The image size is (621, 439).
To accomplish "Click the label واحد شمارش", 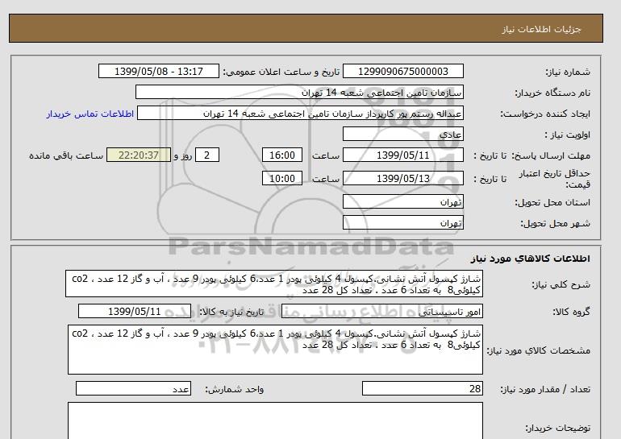I will point(235,389).
